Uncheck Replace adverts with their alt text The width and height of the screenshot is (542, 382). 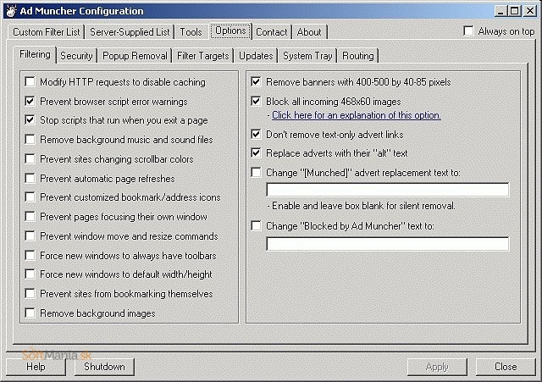coord(256,152)
